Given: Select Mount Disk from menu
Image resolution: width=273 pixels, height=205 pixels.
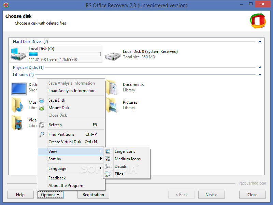Looking at the screenshot, I should pos(59,108).
